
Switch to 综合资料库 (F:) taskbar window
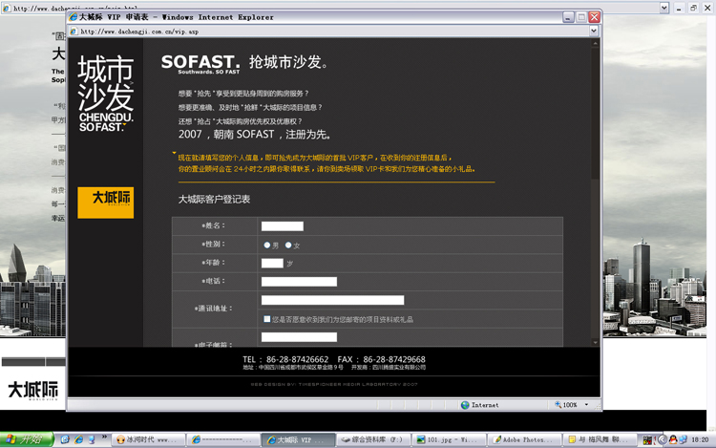374,439
